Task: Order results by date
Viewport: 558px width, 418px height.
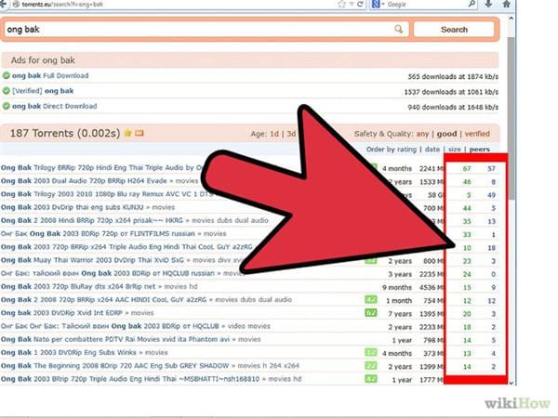Action: (432, 150)
